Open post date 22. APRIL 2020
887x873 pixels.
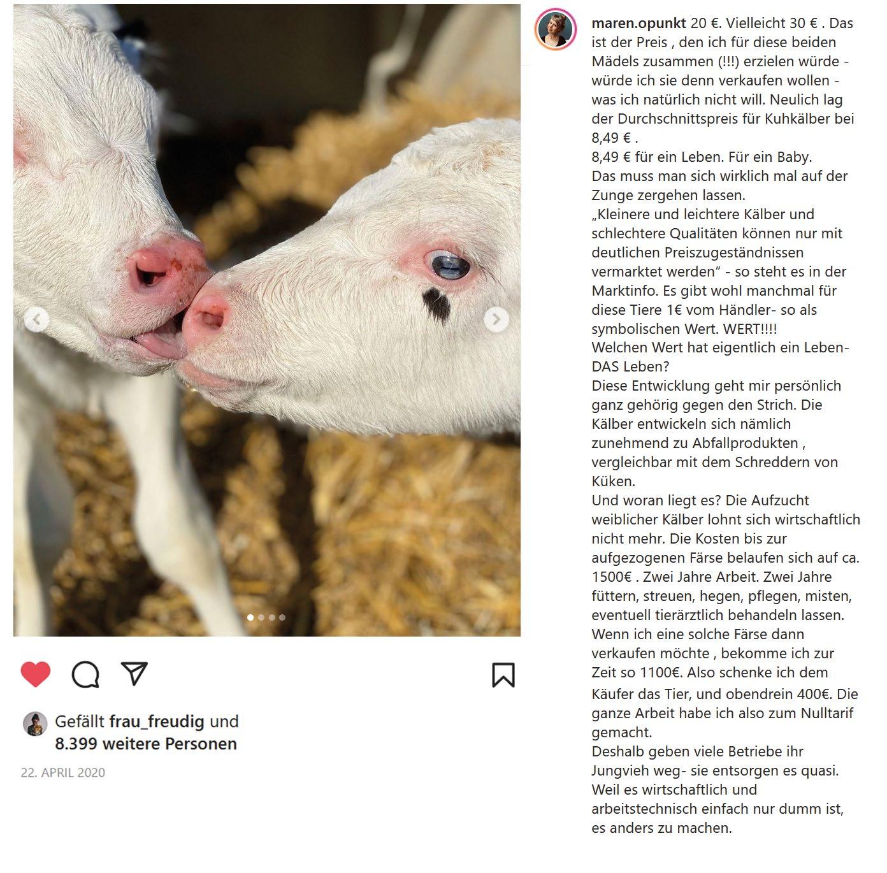(63, 772)
